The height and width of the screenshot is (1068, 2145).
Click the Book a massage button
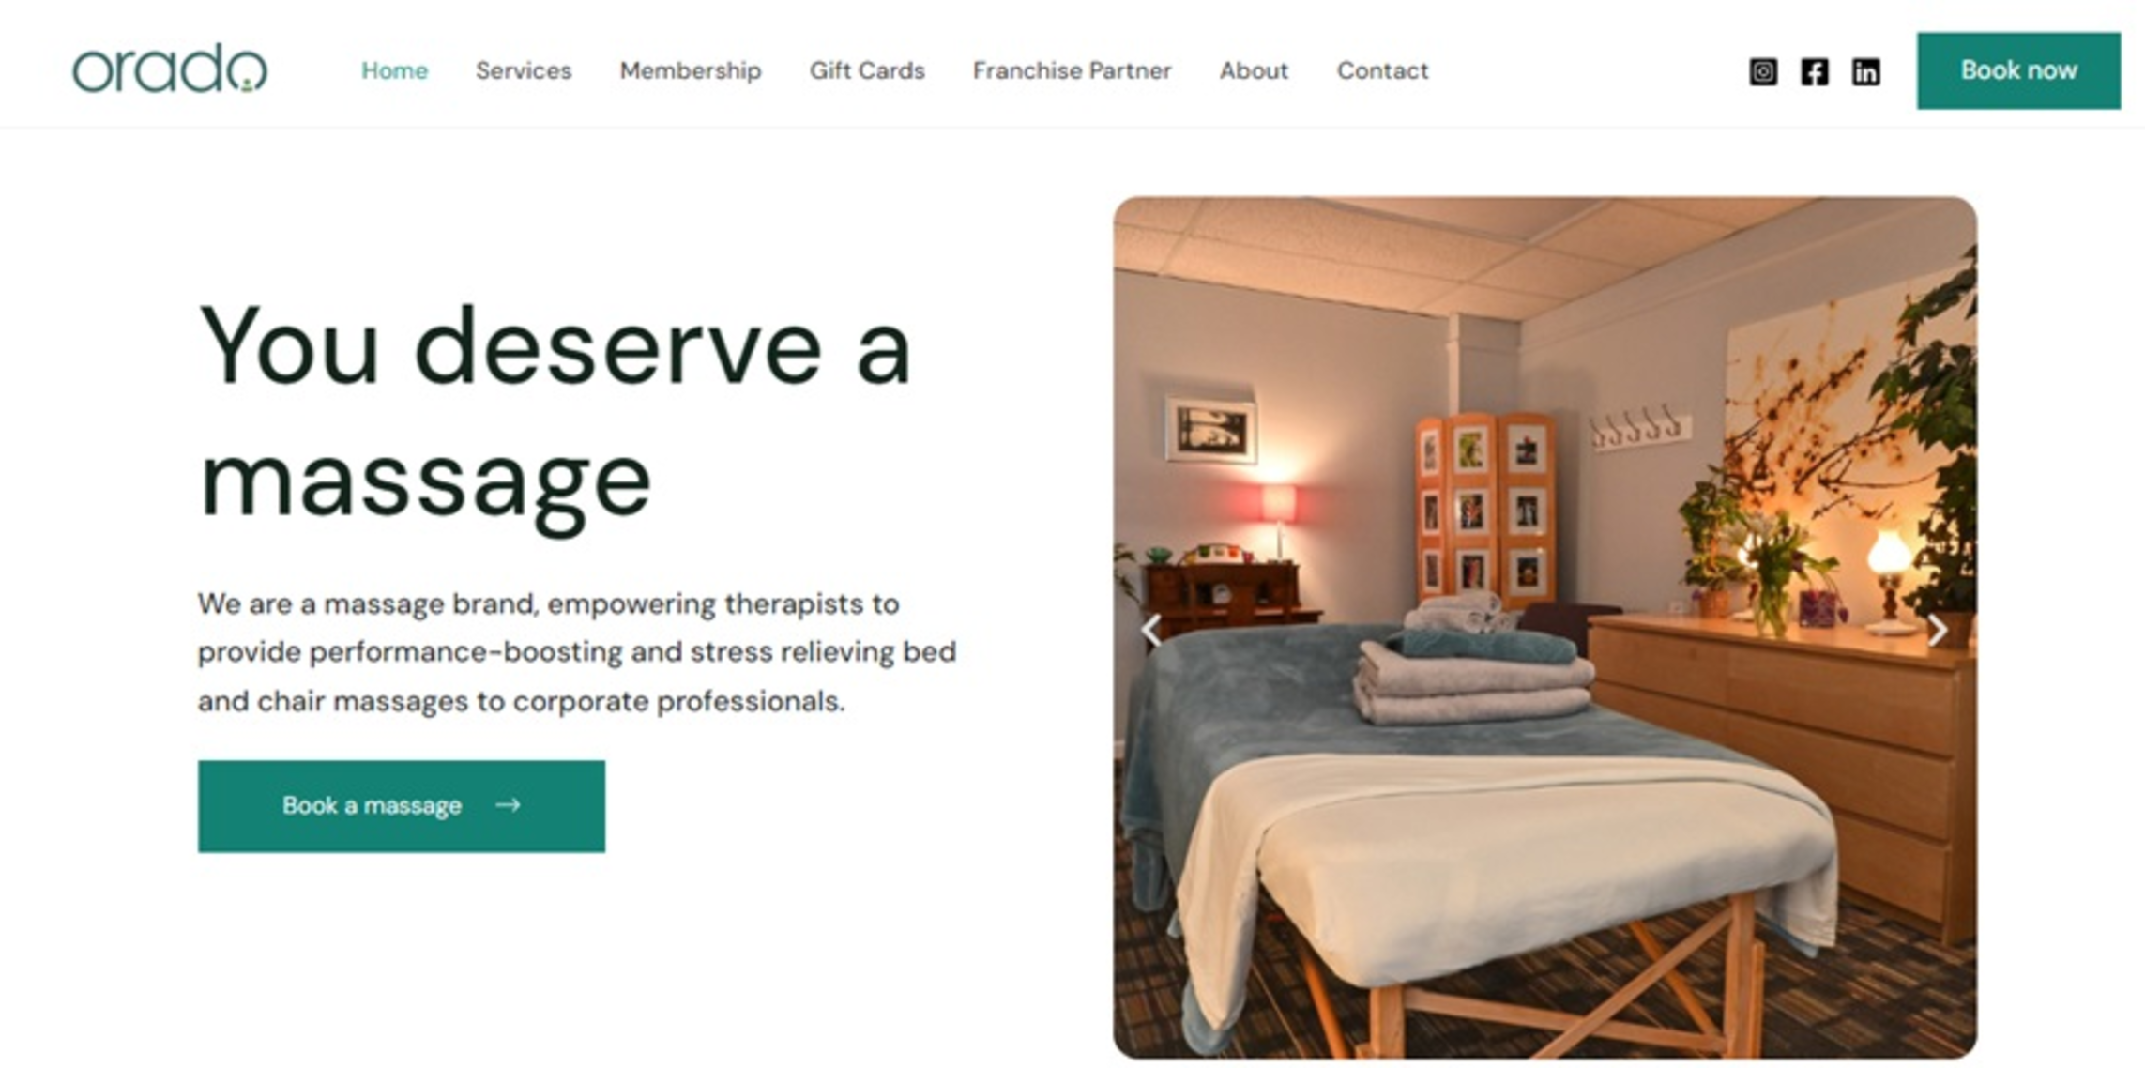(x=402, y=806)
